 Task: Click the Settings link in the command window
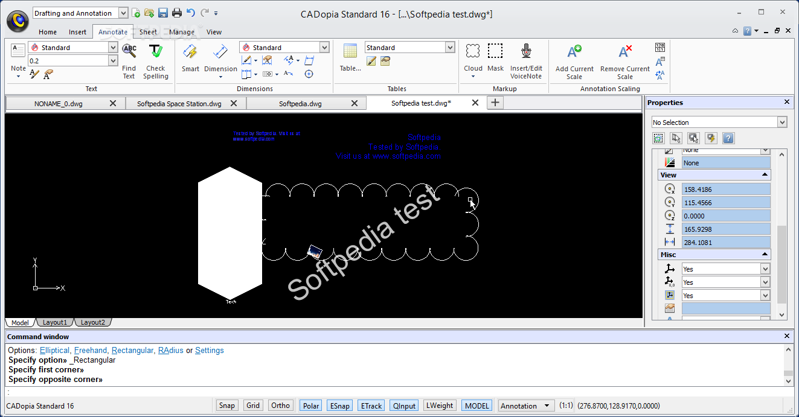click(210, 350)
